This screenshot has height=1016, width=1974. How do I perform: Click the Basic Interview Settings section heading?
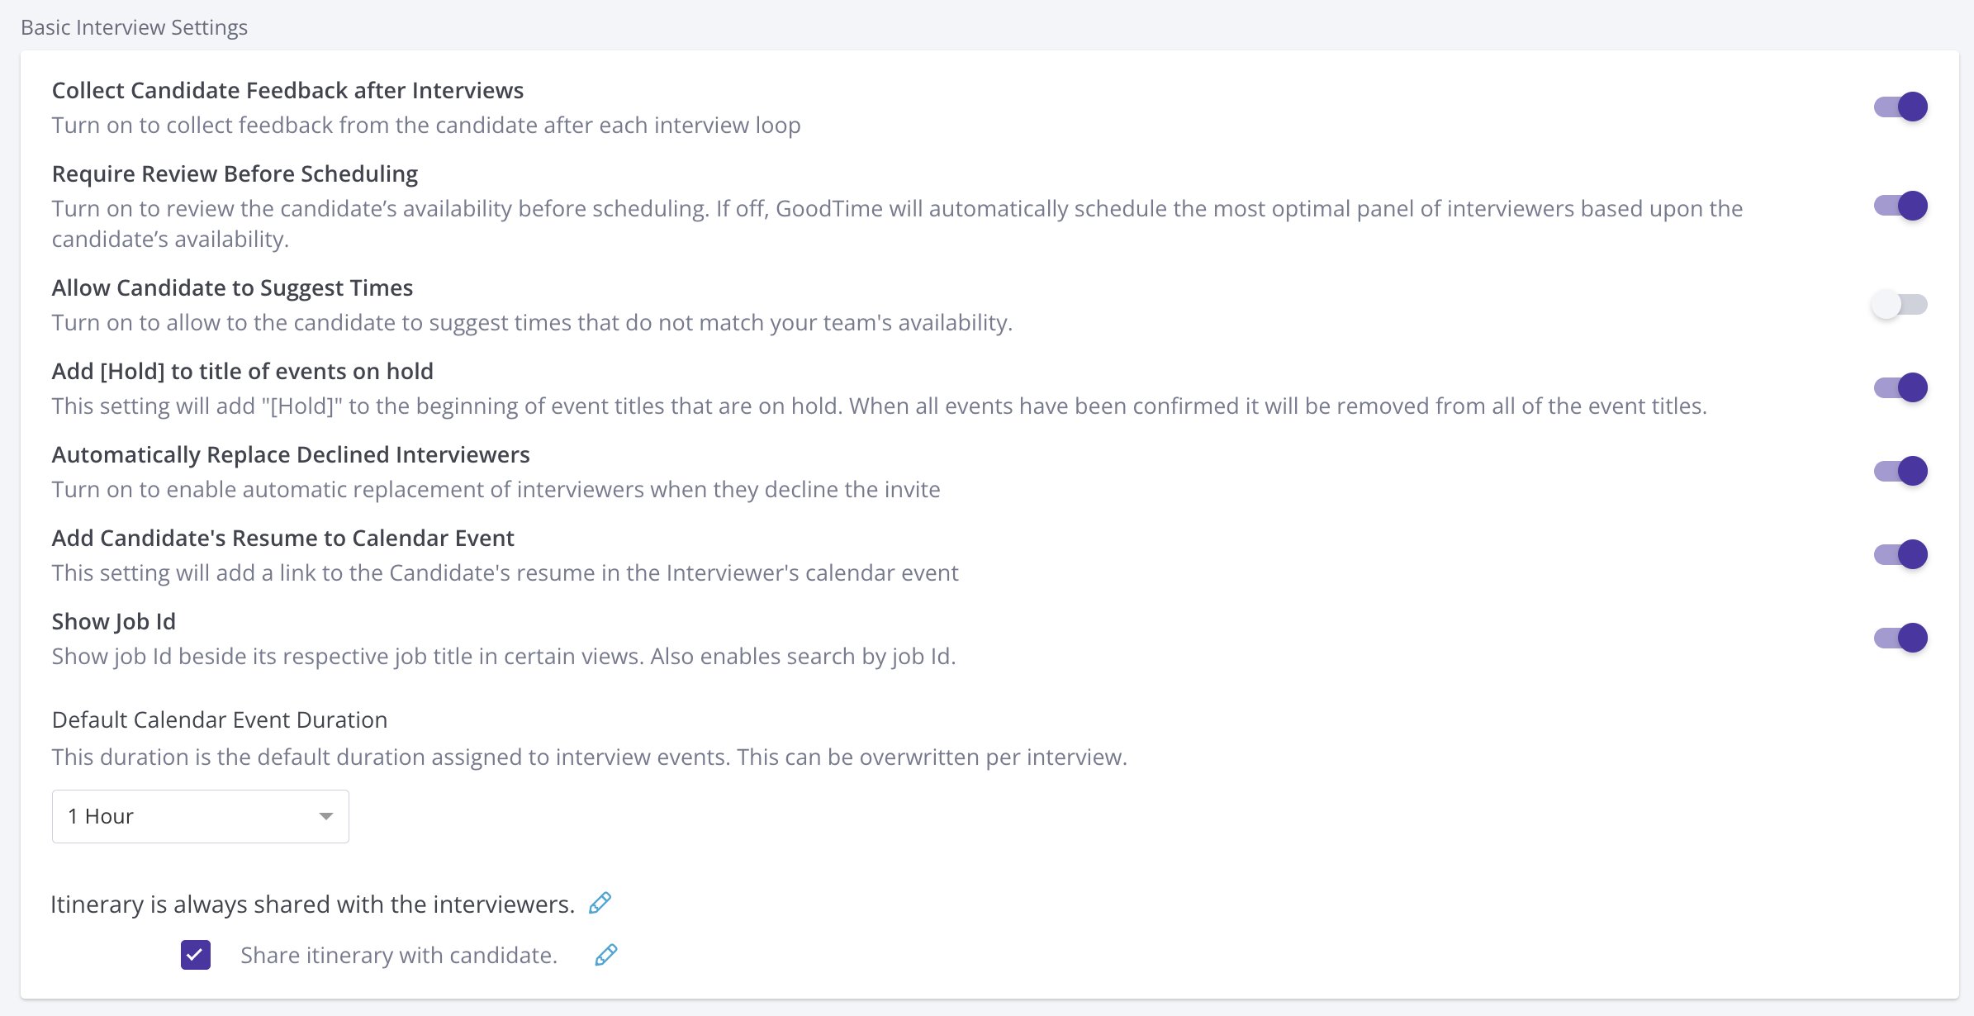(x=134, y=27)
